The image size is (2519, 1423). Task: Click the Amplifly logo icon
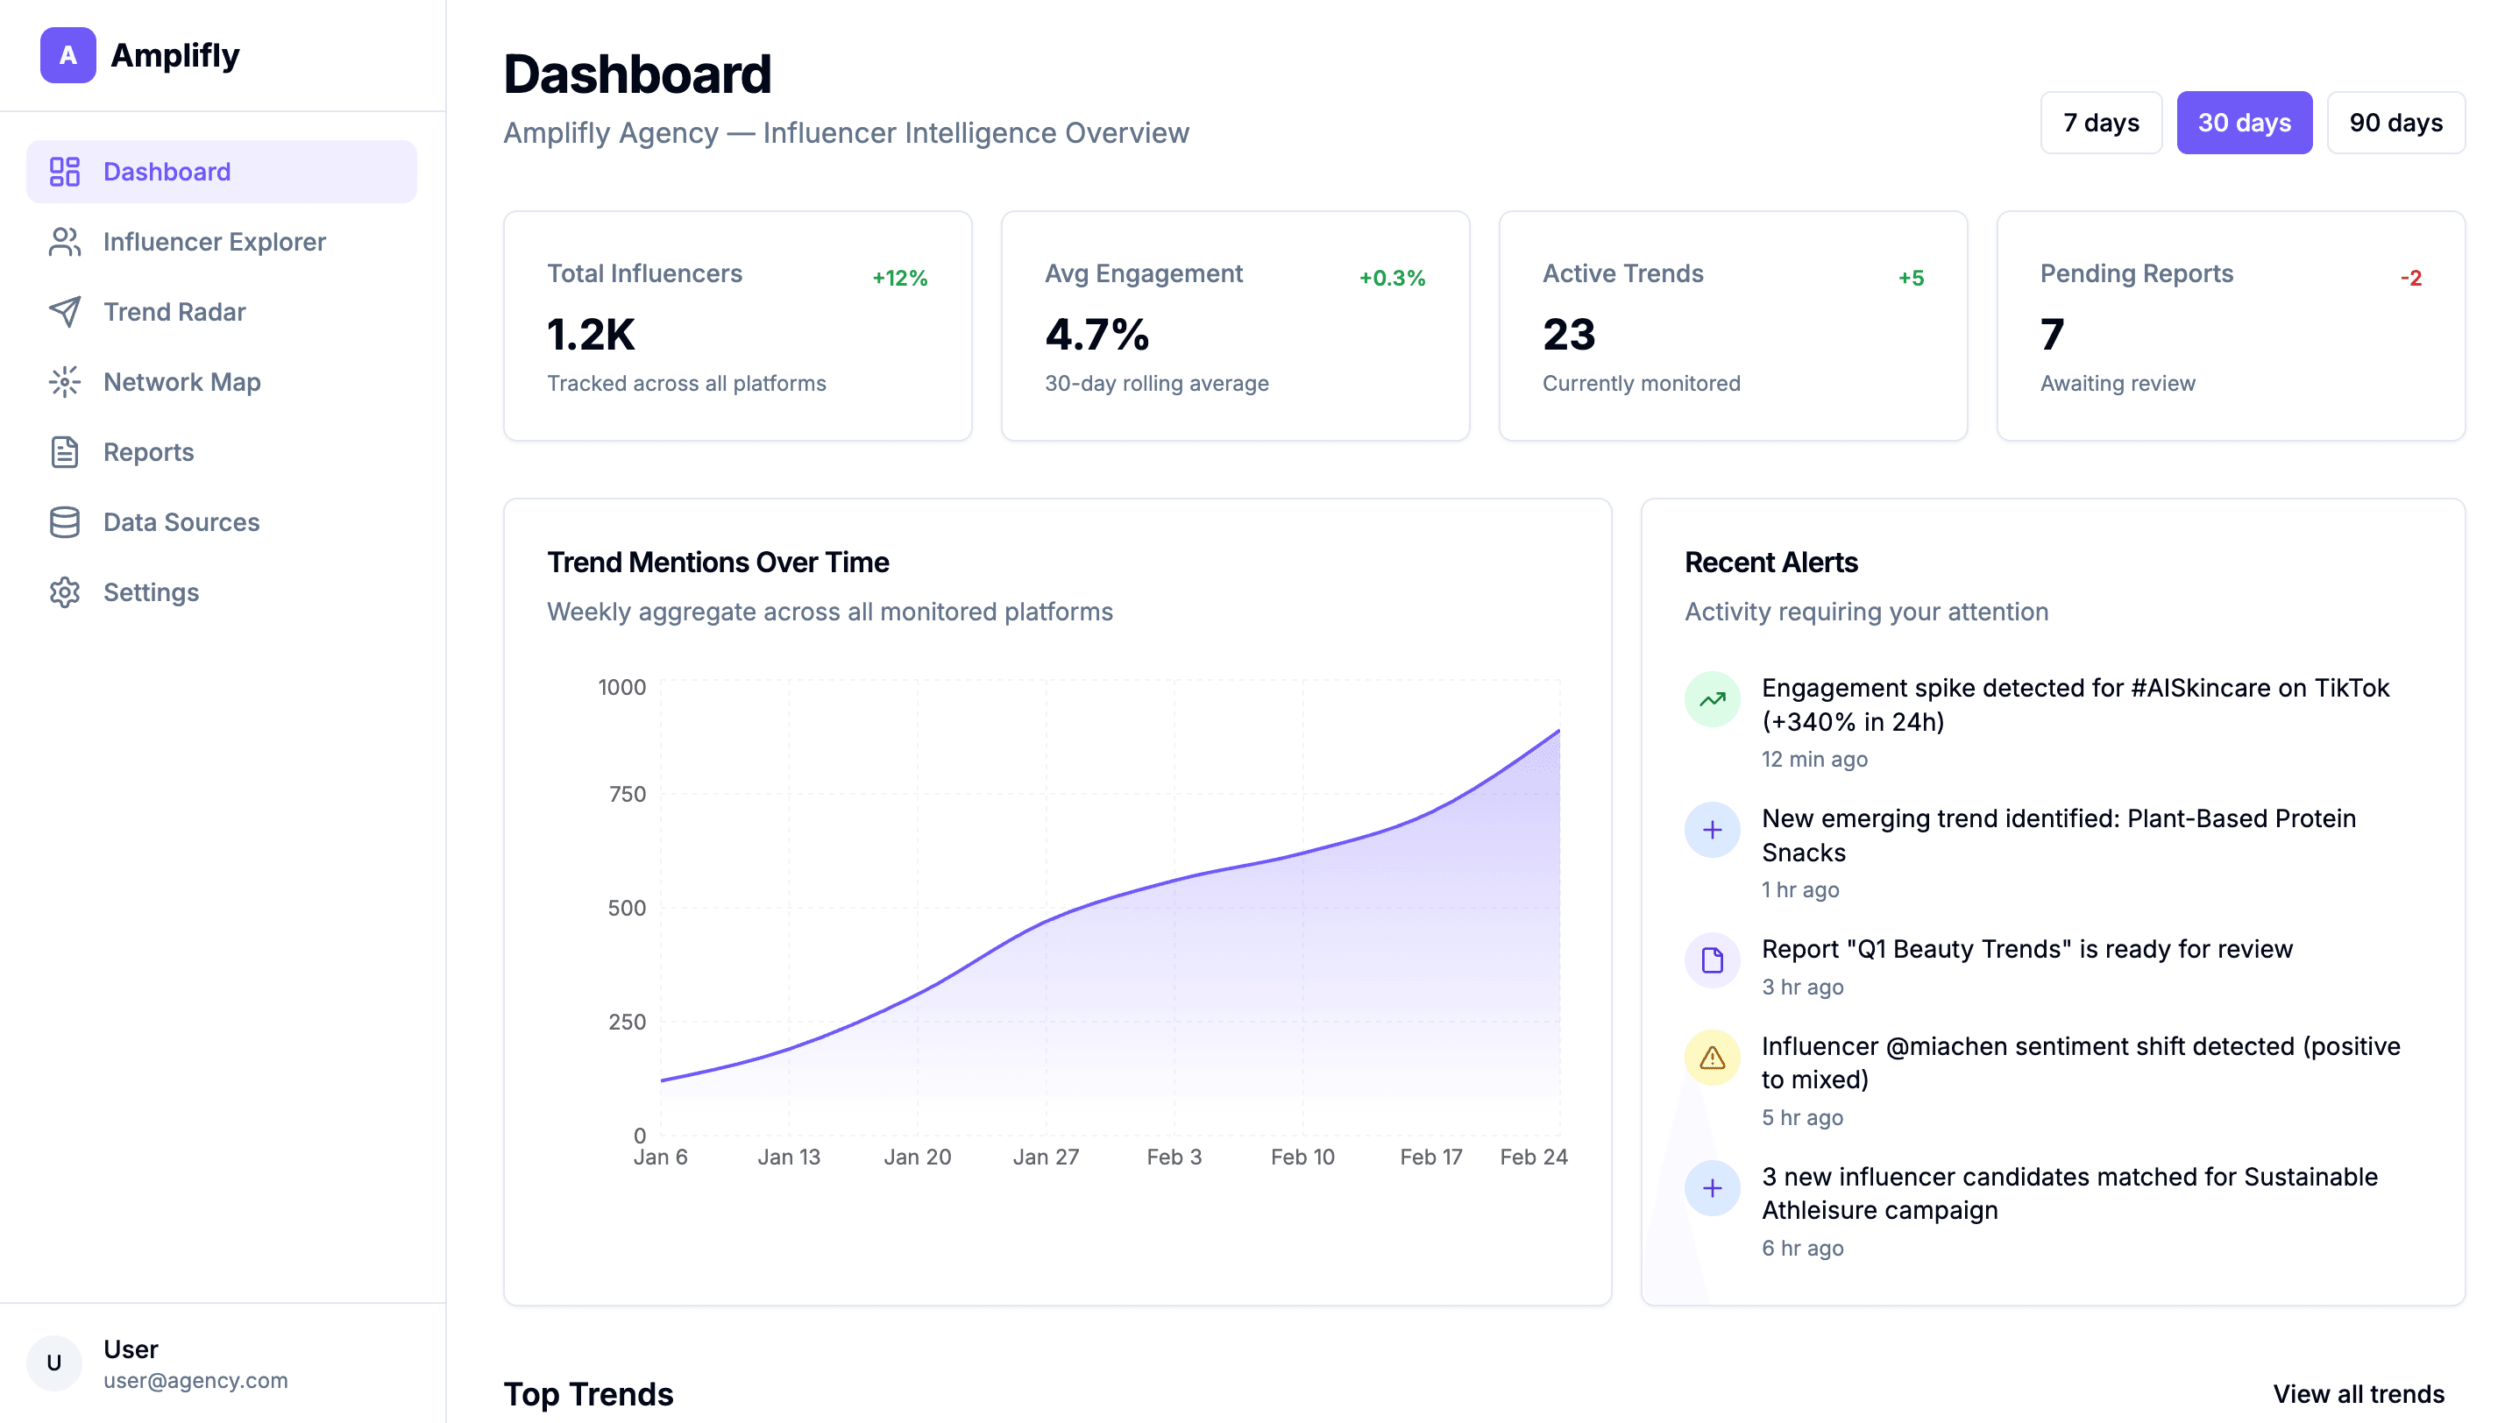tap(67, 56)
